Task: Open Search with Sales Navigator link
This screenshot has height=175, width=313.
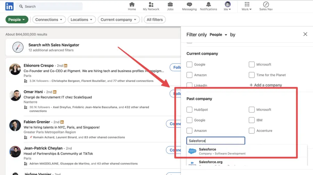Action: point(54,45)
